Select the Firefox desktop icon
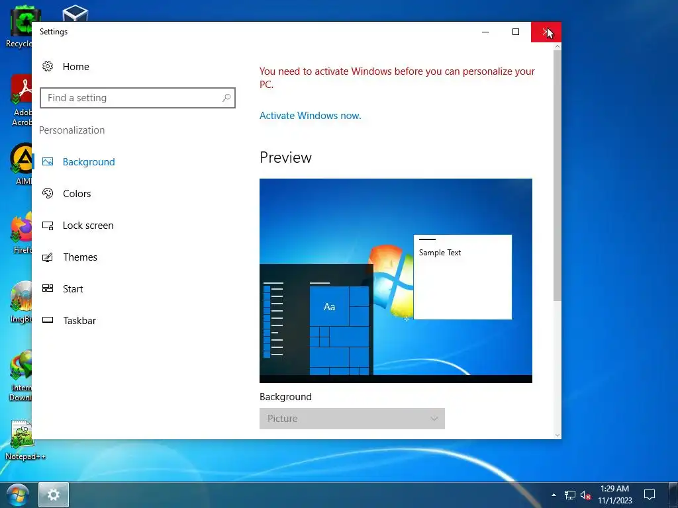 (x=22, y=233)
